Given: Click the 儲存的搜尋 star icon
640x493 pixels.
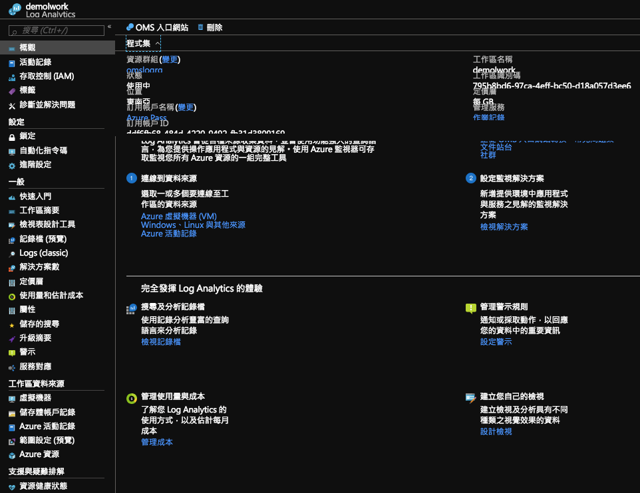Looking at the screenshot, I should pyautogui.click(x=12, y=325).
